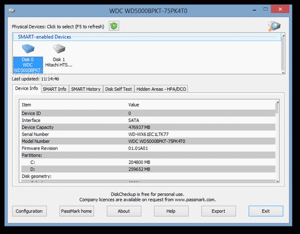Click serial value WD-WX61EC1LTK77
300x234 pixels.
point(148,134)
